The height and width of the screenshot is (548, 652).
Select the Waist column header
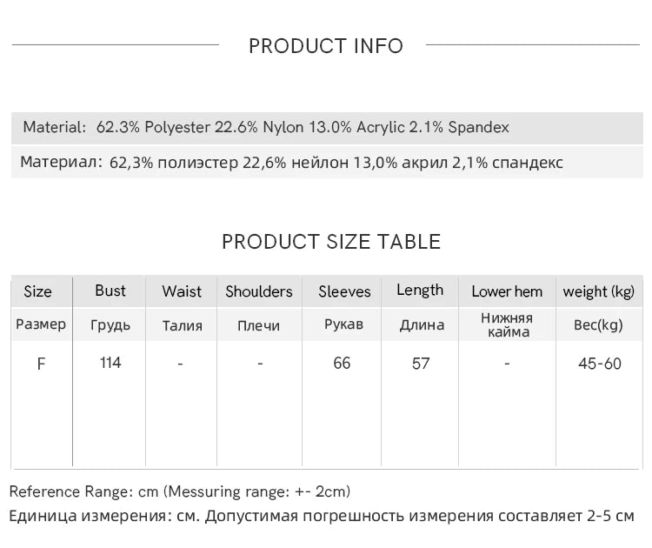(182, 291)
